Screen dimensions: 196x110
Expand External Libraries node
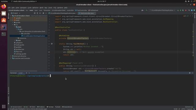[11, 56]
